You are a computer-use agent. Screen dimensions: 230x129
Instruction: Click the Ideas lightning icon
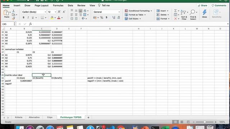pyautogui.click(x=204, y=14)
